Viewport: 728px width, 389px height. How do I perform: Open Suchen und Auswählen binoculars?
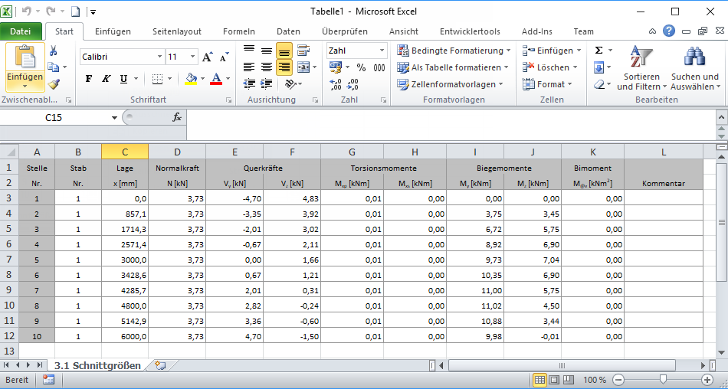coord(695,68)
